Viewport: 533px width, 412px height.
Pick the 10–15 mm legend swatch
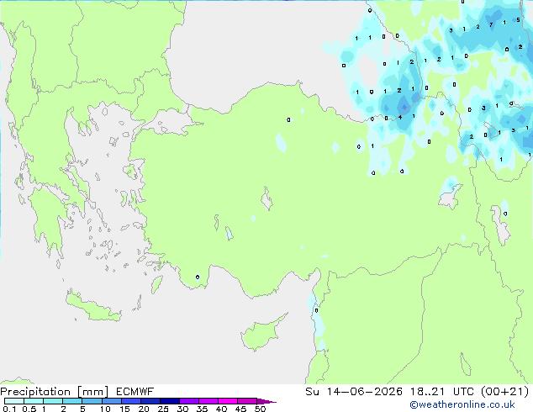[x=111, y=401]
